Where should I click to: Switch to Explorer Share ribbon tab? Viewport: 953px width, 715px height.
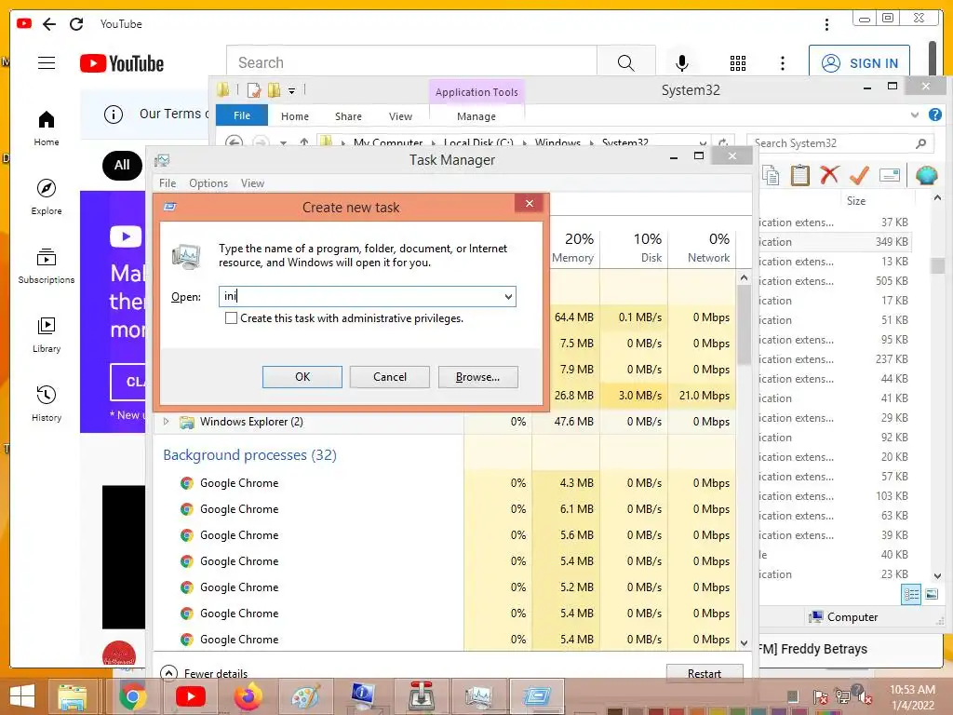[348, 116]
